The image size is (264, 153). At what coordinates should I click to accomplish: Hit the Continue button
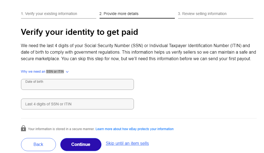pos(81,145)
